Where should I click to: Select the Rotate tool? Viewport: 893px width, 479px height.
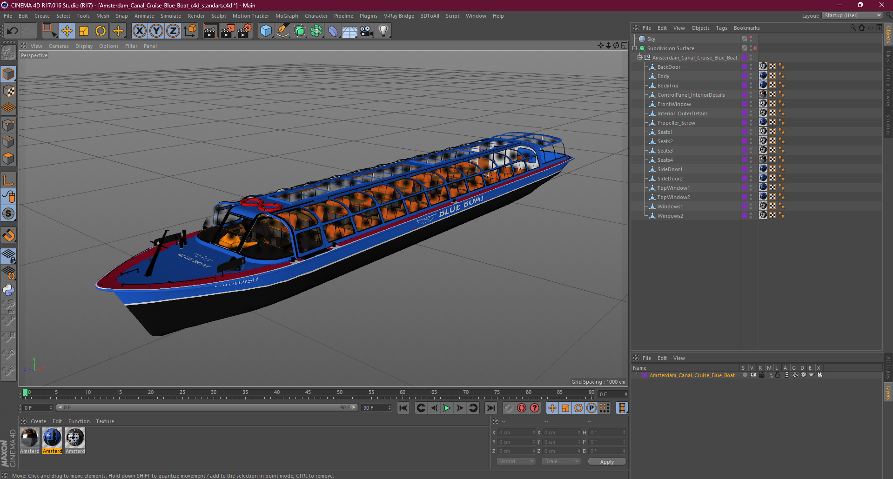[x=101, y=31]
